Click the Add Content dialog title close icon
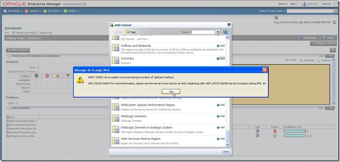Screen dimensions: 340x162 229,25
